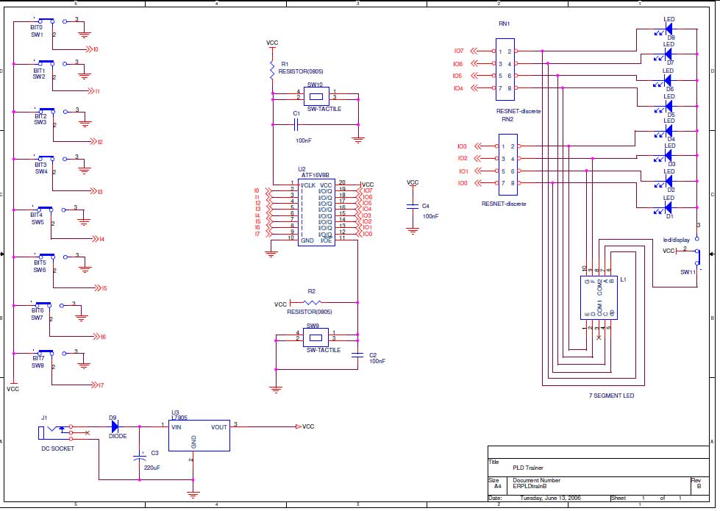Click the 'DIODE' label below D9
The height and width of the screenshot is (511, 720).
click(x=118, y=436)
